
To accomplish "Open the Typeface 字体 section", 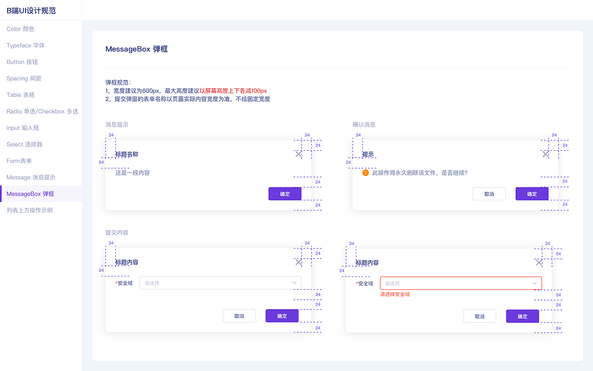I will coord(41,45).
